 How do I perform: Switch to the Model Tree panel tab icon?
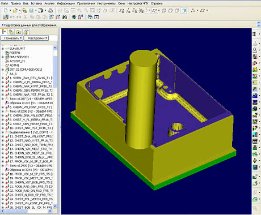(x=4, y=32)
